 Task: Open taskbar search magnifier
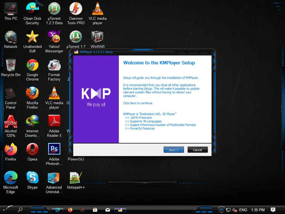point(20,210)
